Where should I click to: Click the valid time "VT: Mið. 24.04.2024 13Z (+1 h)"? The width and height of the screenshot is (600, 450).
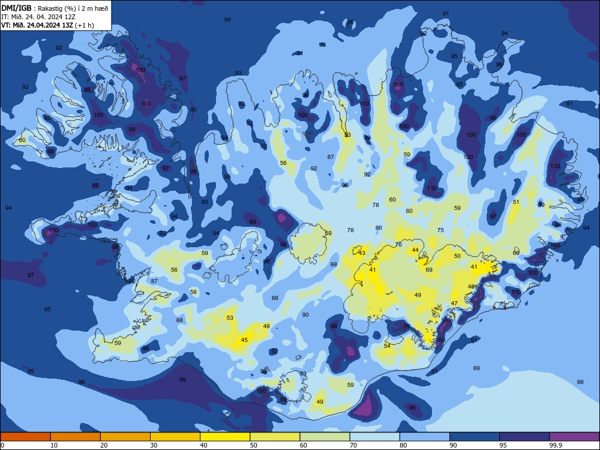tap(47, 25)
